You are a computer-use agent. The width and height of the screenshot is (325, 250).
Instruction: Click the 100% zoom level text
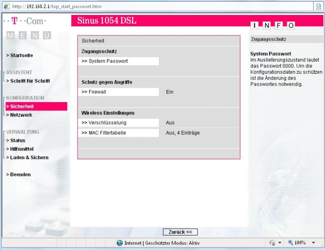pos(300,242)
